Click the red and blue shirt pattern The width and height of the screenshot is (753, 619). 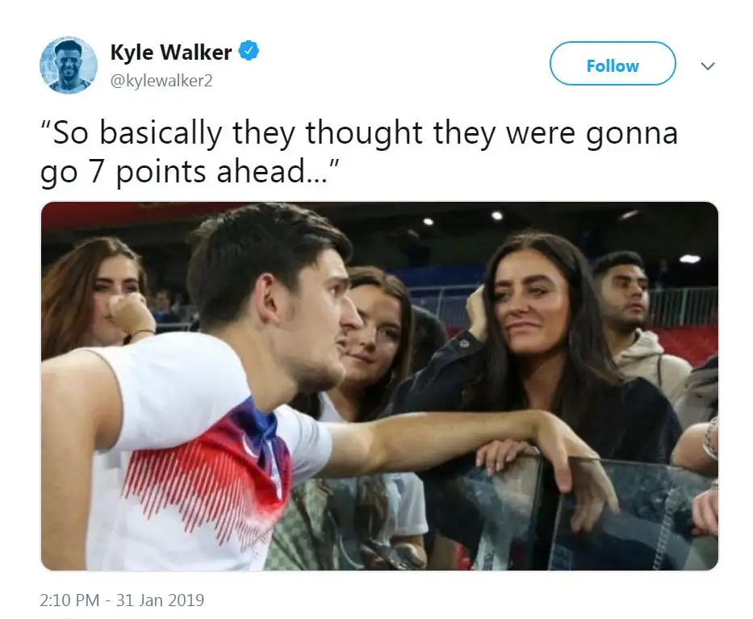pos(211,471)
